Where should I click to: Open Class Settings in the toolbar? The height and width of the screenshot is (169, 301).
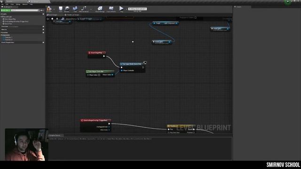point(100,9)
